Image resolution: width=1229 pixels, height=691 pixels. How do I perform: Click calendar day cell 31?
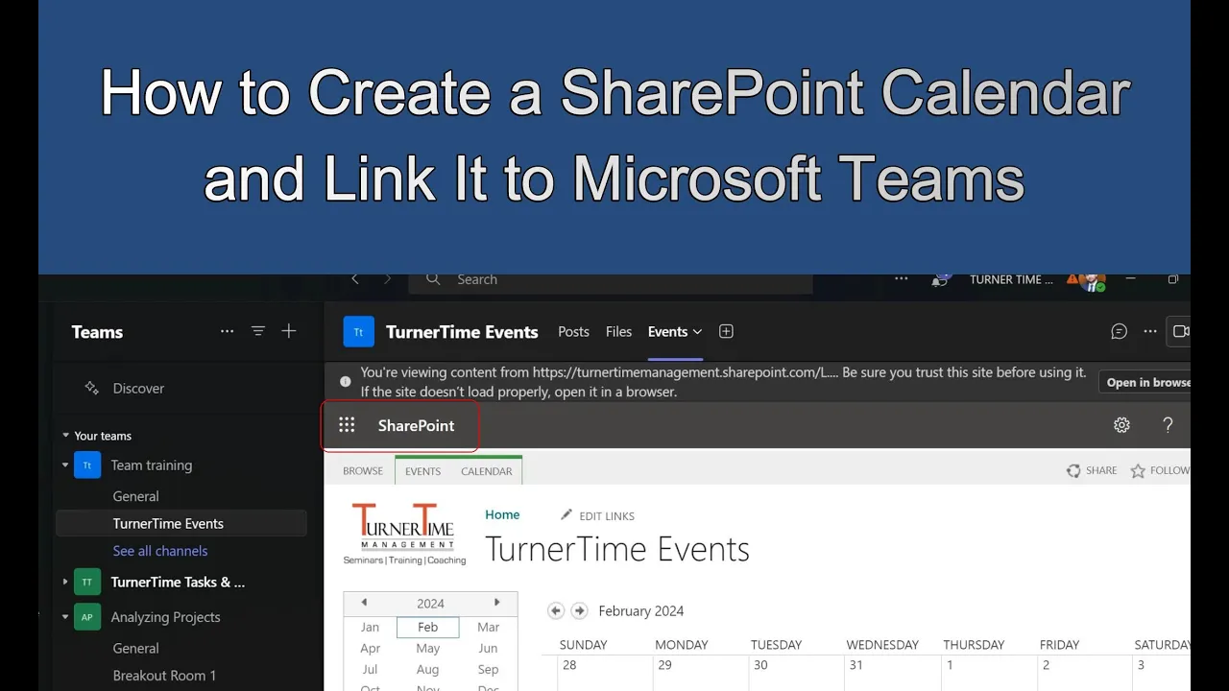[x=892, y=673]
